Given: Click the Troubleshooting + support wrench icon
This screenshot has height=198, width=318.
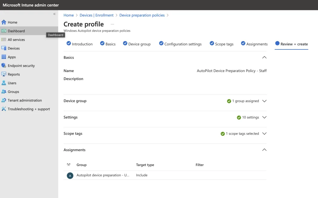Looking at the screenshot, I should [x=4, y=109].
